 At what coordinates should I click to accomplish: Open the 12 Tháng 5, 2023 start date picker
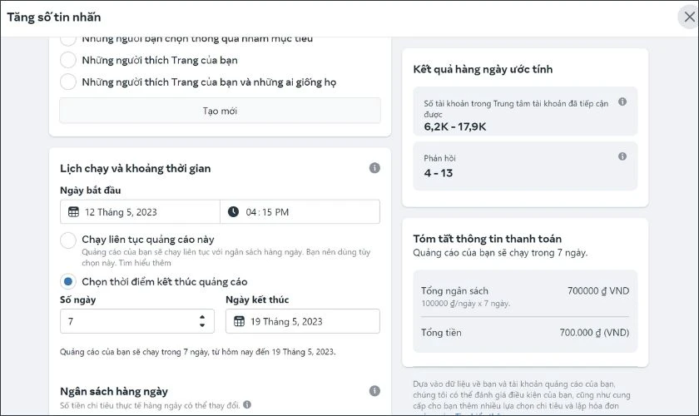[140, 212]
